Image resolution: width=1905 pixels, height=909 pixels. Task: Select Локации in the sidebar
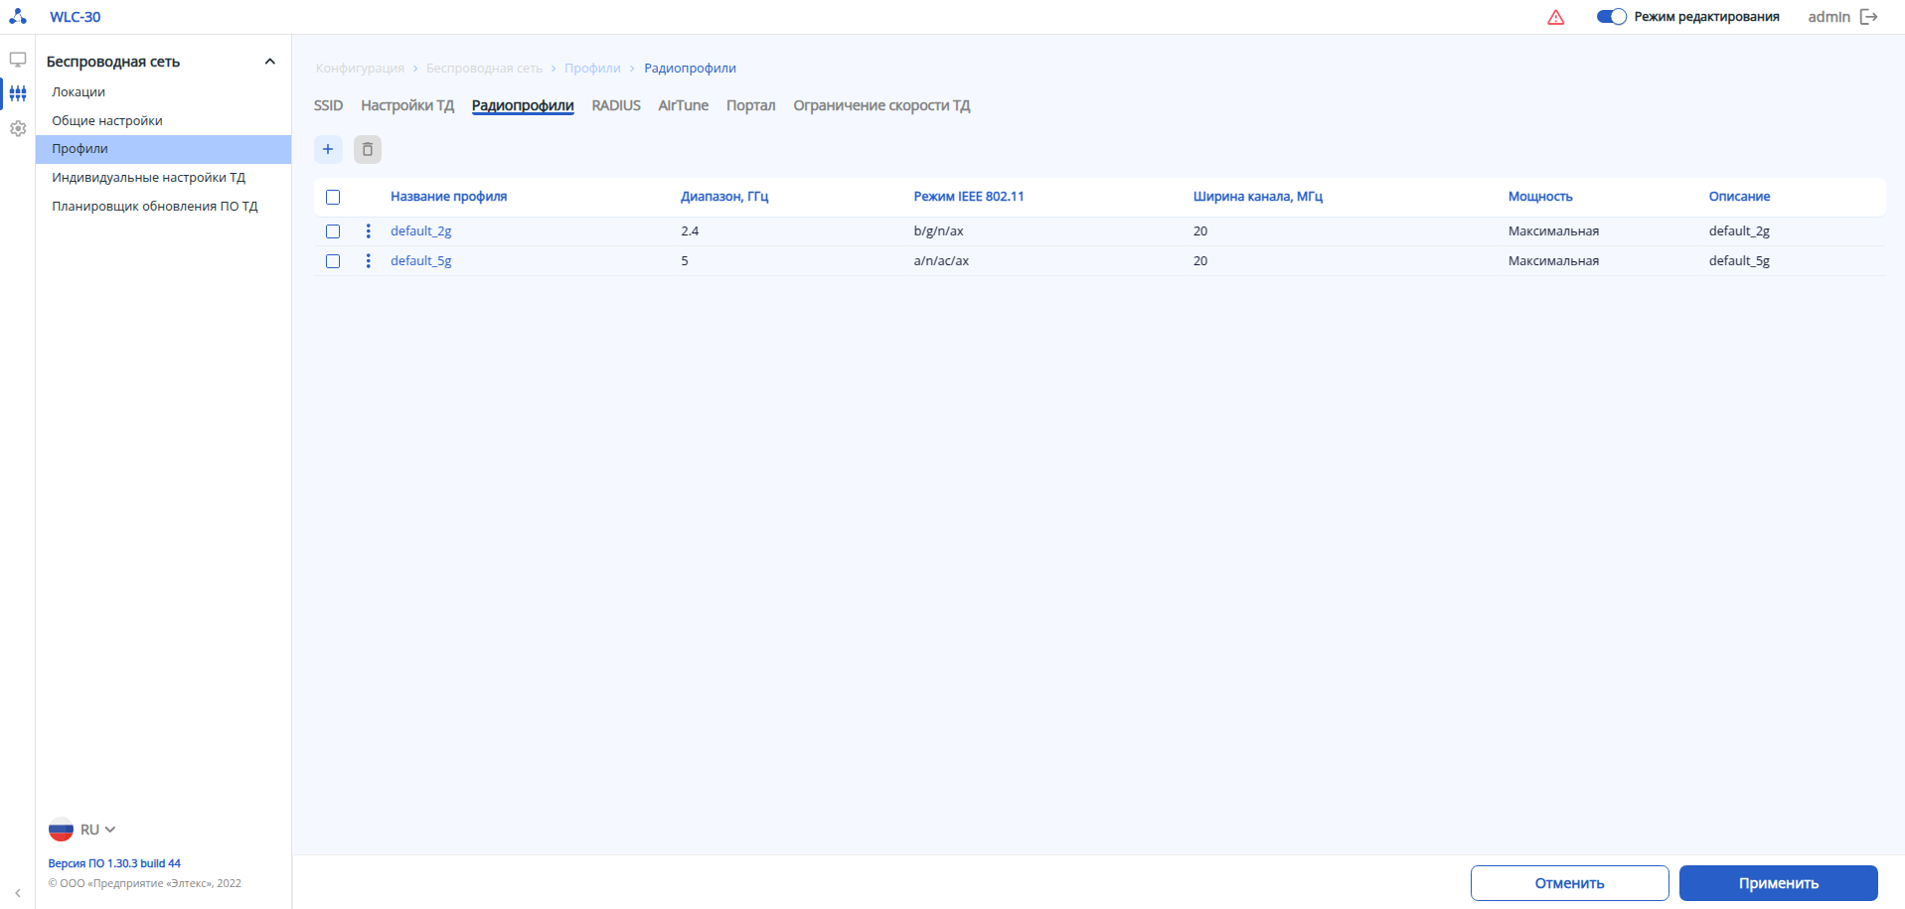[79, 92]
